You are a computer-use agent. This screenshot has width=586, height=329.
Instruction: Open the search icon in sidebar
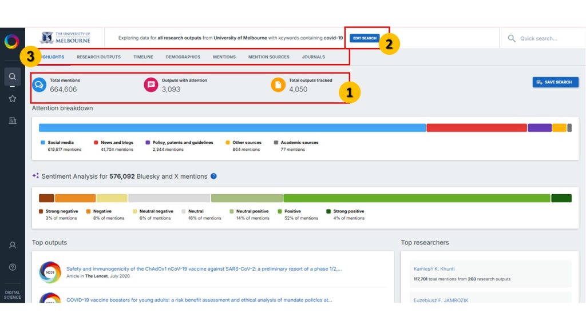[x=13, y=77]
